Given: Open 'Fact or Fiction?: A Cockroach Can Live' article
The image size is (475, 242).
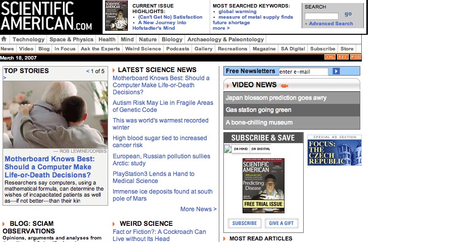Looking at the screenshot, I should (159, 235).
